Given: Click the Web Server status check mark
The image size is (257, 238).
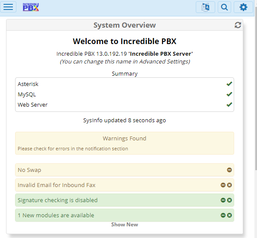Looking at the screenshot, I should point(229,105).
